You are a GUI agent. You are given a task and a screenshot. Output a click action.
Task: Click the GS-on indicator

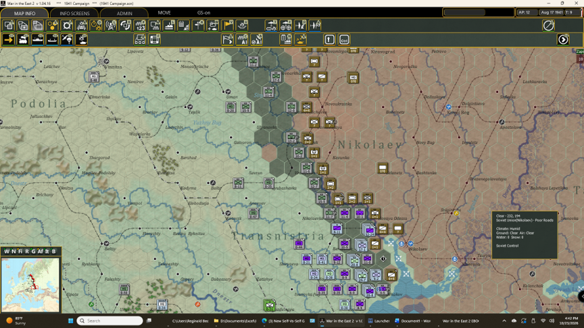point(203,13)
